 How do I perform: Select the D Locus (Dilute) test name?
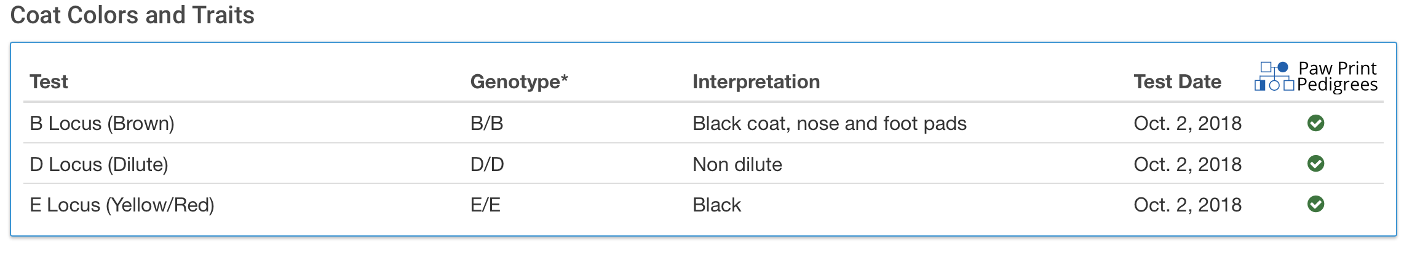tap(99, 164)
